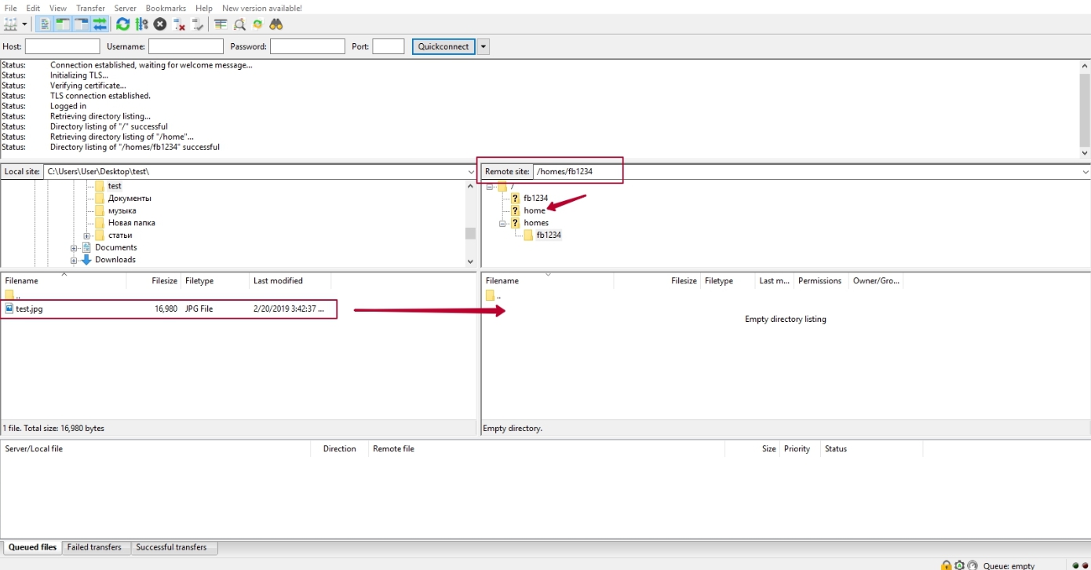Search for files with binoculars icon
Image resolution: width=1091 pixels, height=570 pixels.
(275, 24)
